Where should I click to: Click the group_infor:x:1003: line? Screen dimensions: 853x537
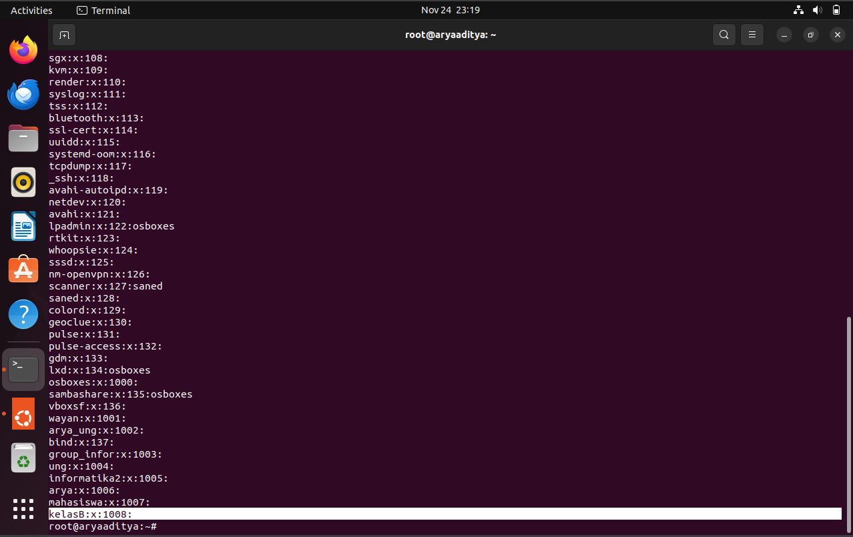coord(105,454)
